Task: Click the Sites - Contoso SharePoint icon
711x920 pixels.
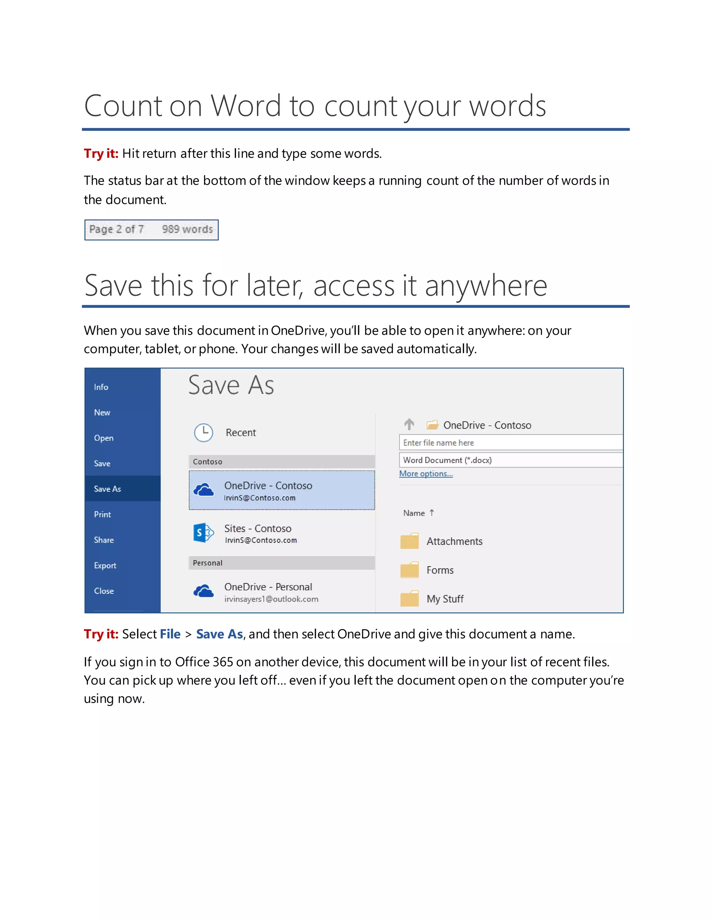Action: 203,533
